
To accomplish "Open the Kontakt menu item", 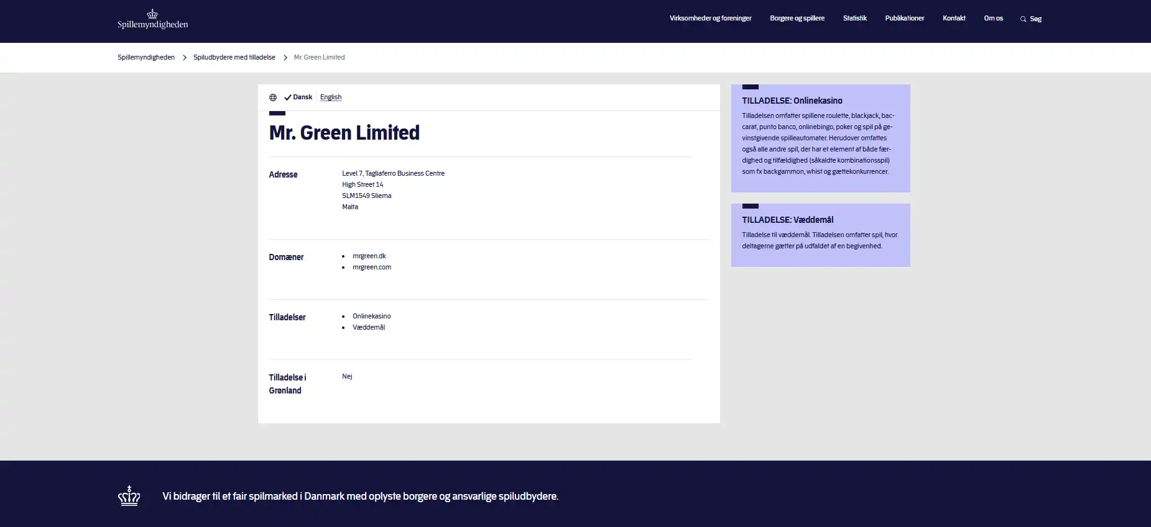I will [x=954, y=19].
